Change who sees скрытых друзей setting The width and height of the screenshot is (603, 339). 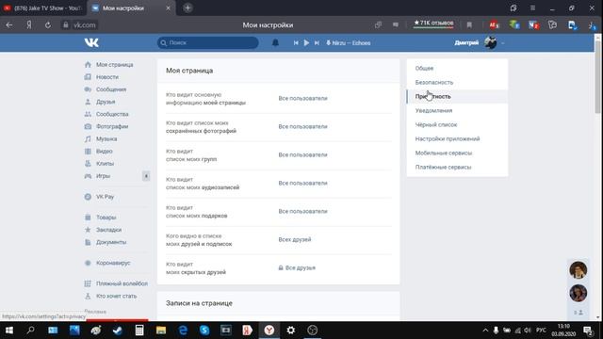(297, 267)
